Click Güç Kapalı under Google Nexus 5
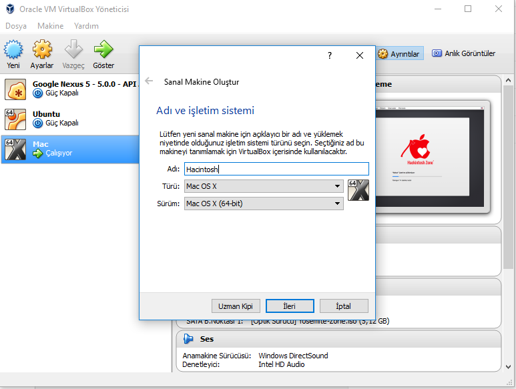 pyautogui.click(x=62, y=93)
